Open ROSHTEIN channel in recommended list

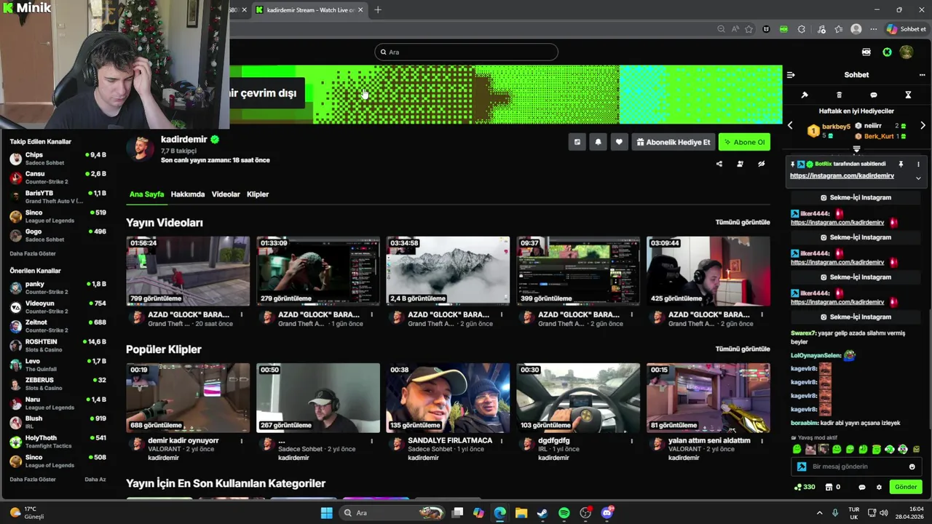(x=58, y=345)
